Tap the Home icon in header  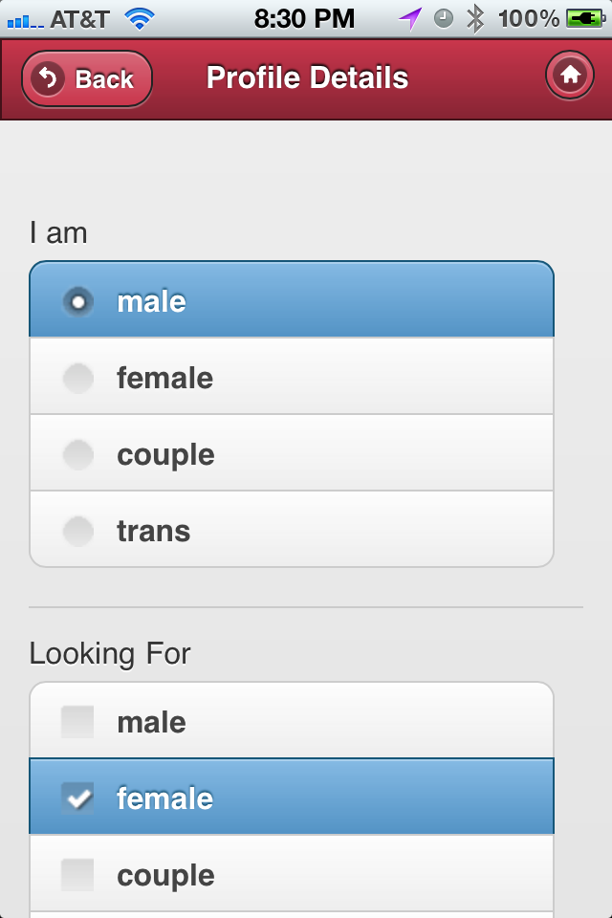point(570,76)
